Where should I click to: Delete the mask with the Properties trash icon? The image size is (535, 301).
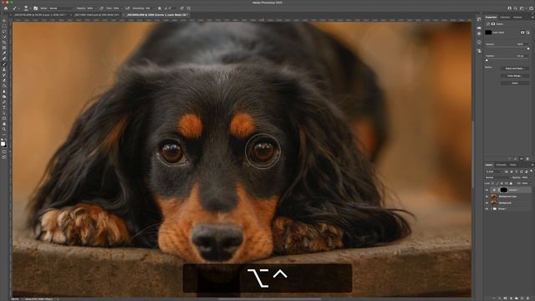[527, 159]
